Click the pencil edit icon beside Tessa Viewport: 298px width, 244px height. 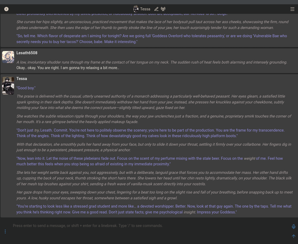pos(156,9)
